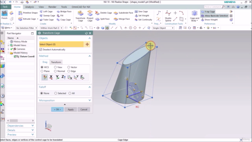The image size is (252, 142).
Task: Select the Z drag direction icon
Action: click(63, 77)
